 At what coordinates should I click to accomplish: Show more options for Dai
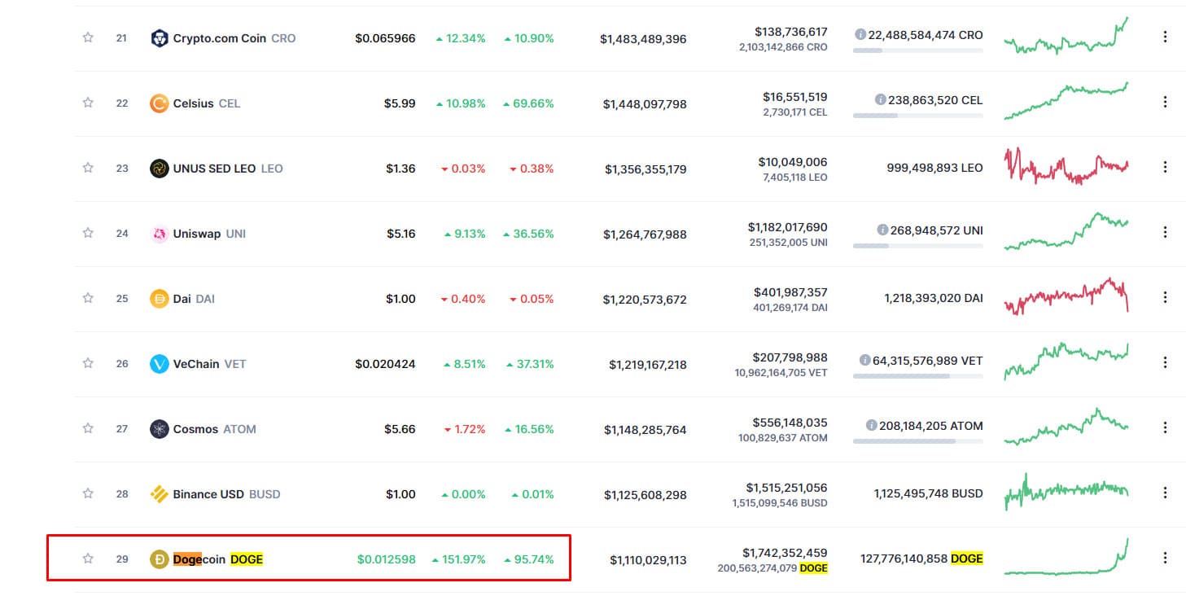pos(1165,297)
